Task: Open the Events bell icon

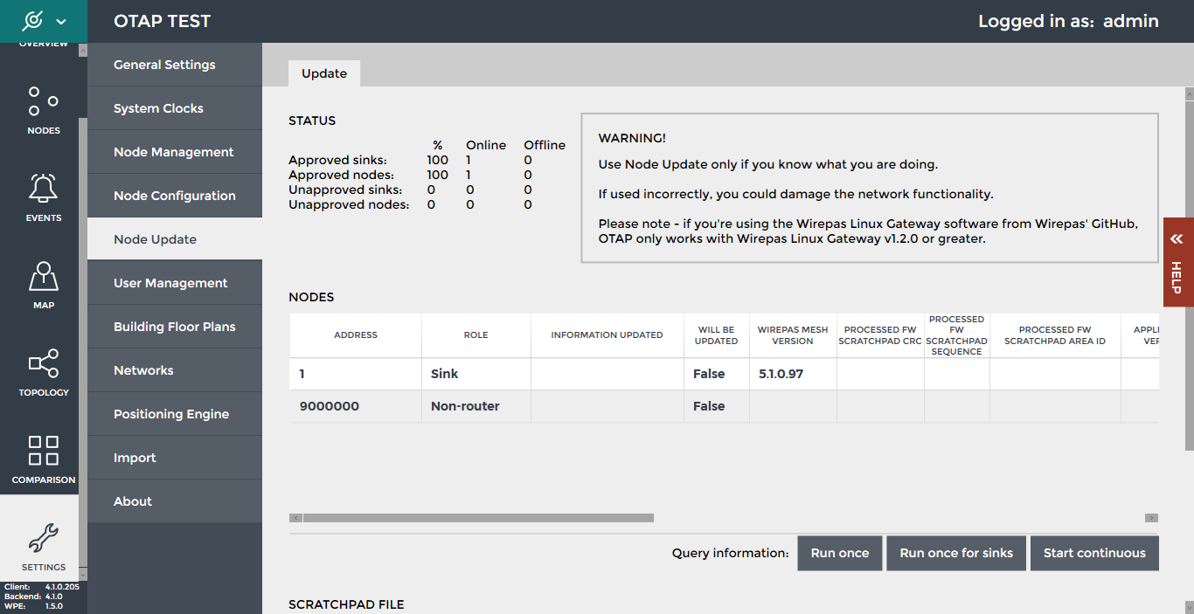Action: point(43,189)
